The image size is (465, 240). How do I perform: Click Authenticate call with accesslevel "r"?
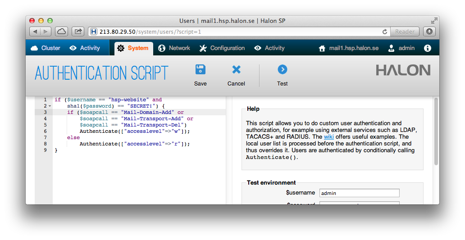pos(135,144)
